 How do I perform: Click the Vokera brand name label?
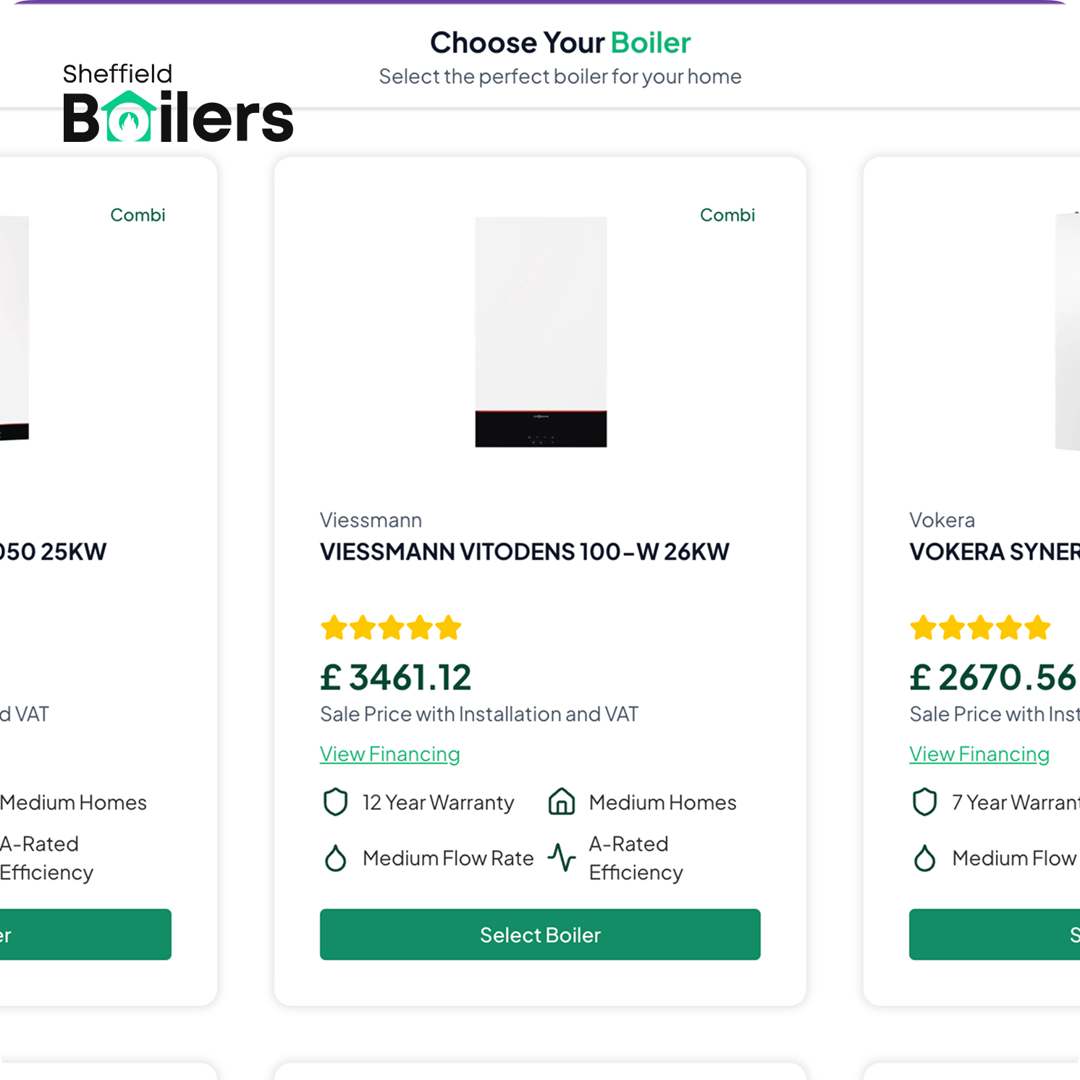942,520
